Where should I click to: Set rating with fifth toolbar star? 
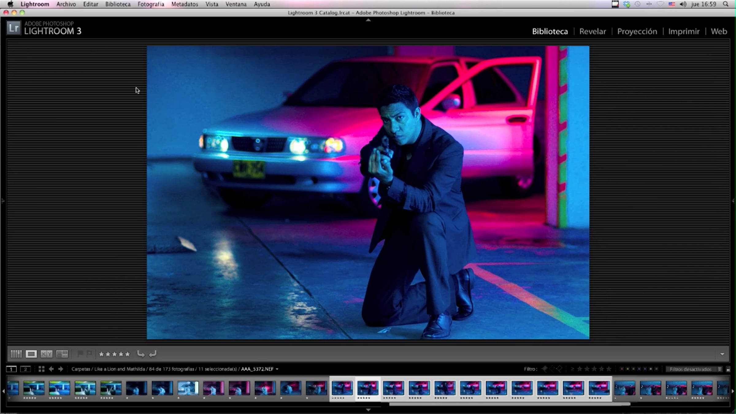click(128, 354)
